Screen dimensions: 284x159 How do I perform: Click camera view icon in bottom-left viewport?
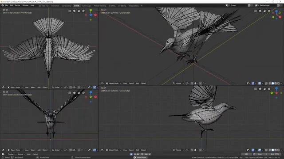[x=74, y=93]
